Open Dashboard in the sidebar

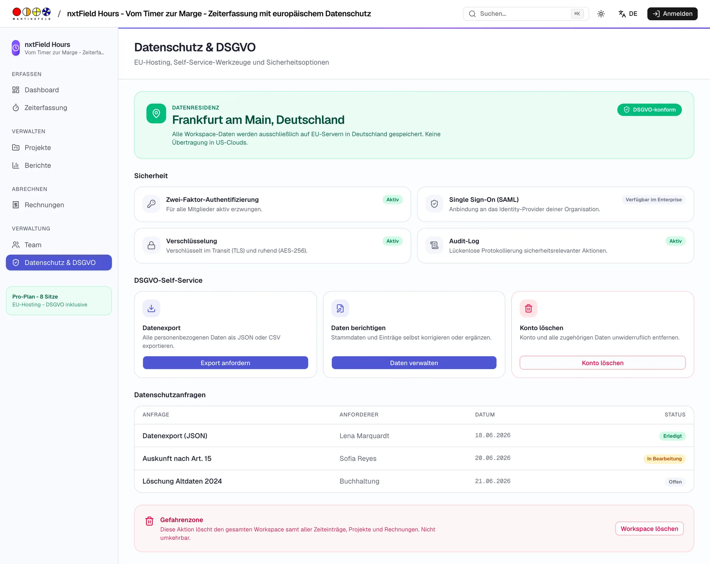[59, 90]
